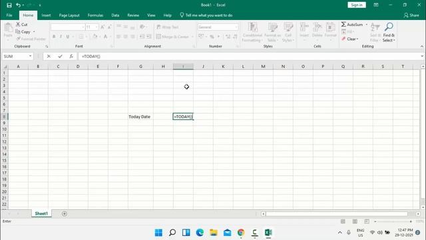Select the Today Date cell
The width and height of the screenshot is (426, 240).
(140, 117)
